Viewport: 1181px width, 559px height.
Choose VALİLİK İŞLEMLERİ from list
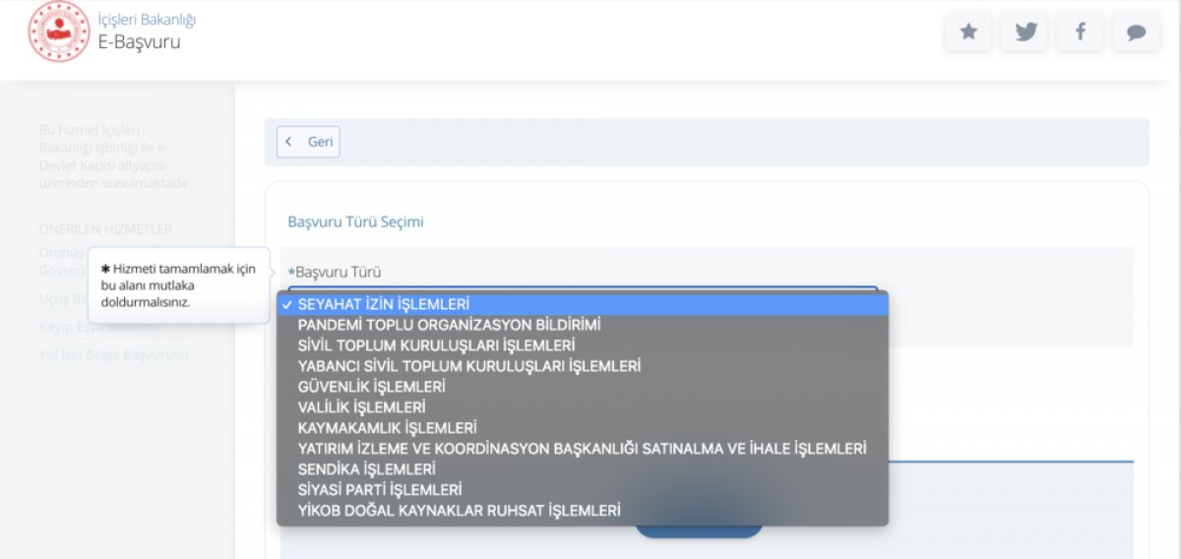coord(361,406)
